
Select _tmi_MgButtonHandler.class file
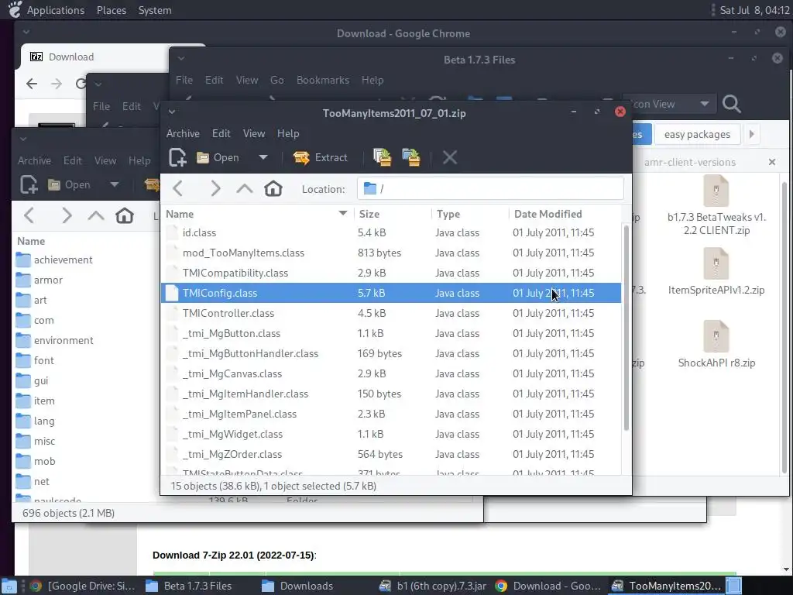click(x=391, y=353)
